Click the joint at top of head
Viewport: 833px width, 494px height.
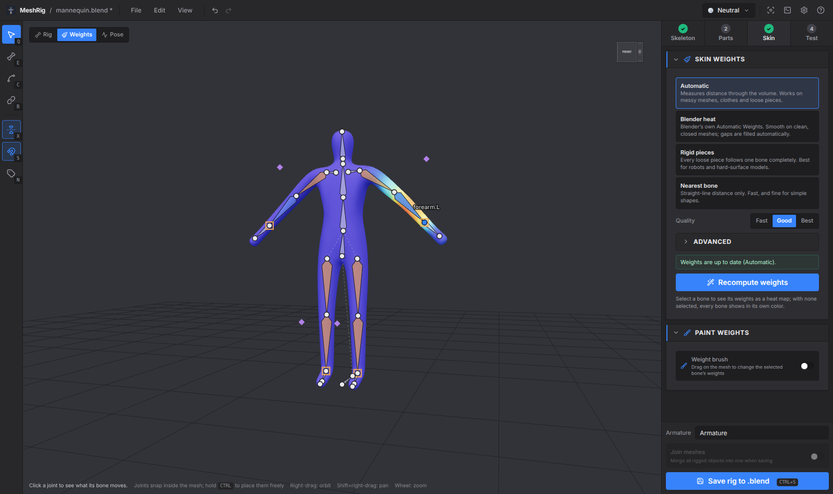click(342, 132)
